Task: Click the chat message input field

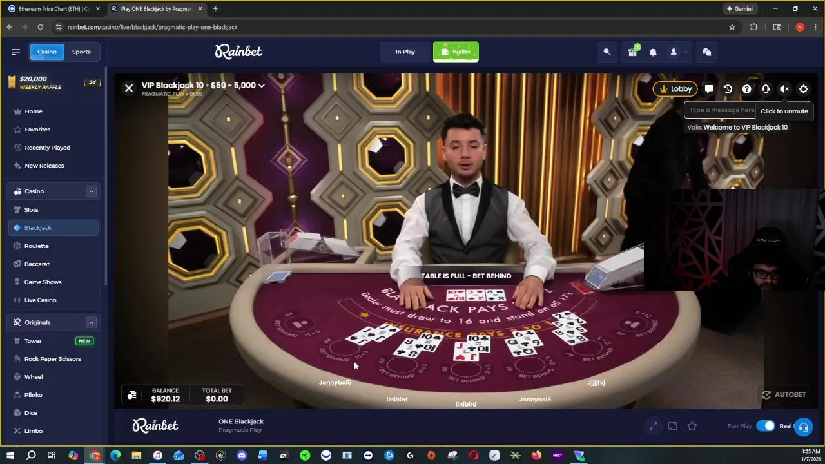Action: [x=721, y=110]
